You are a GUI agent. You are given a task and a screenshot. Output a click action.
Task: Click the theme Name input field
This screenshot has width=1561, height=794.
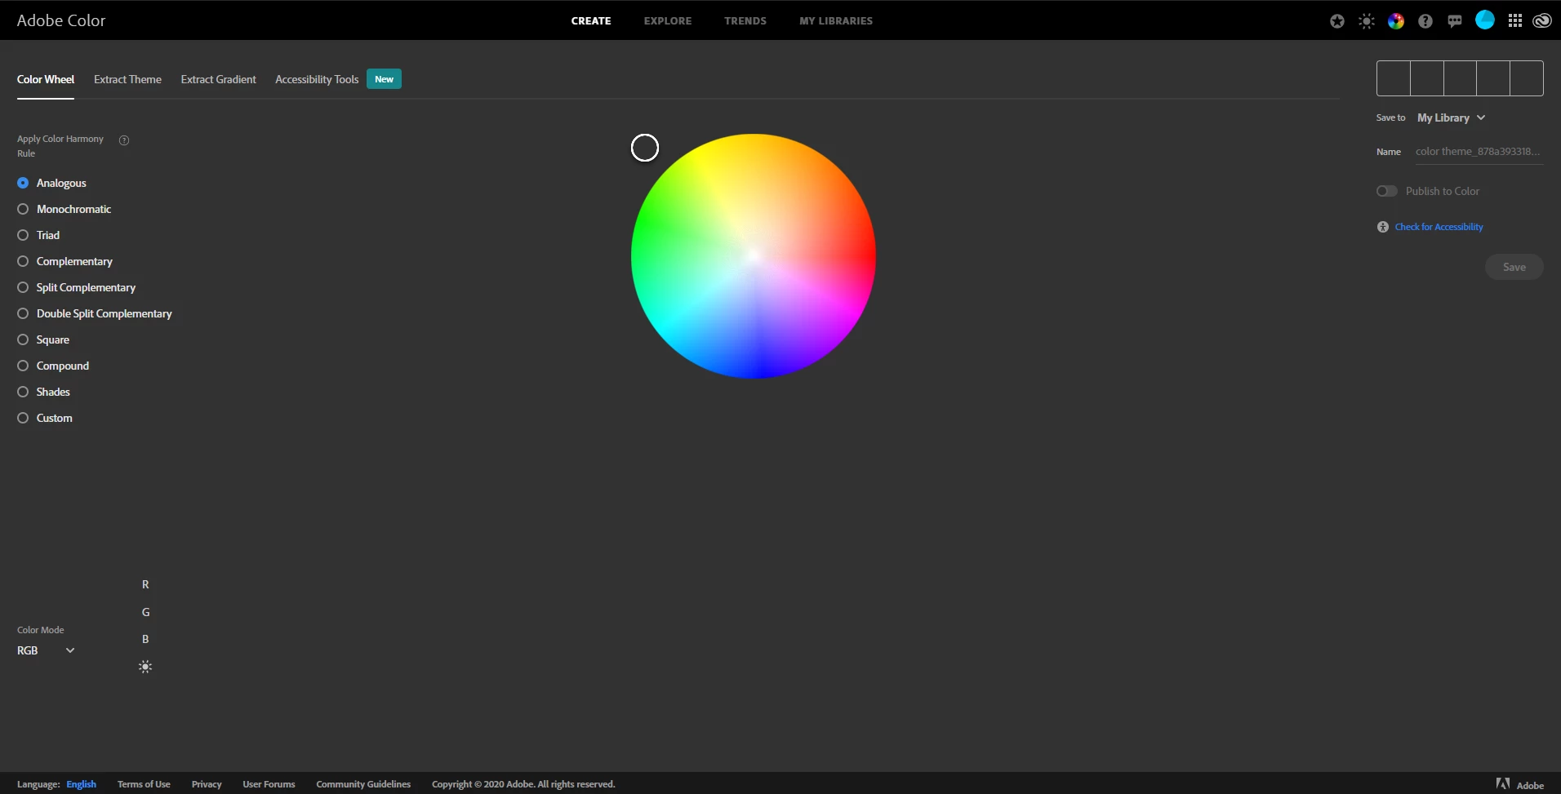tap(1479, 152)
